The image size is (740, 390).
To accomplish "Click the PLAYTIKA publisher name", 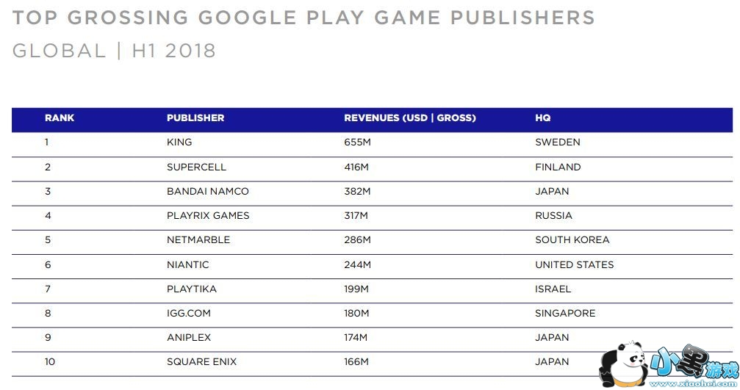I will pyautogui.click(x=192, y=289).
